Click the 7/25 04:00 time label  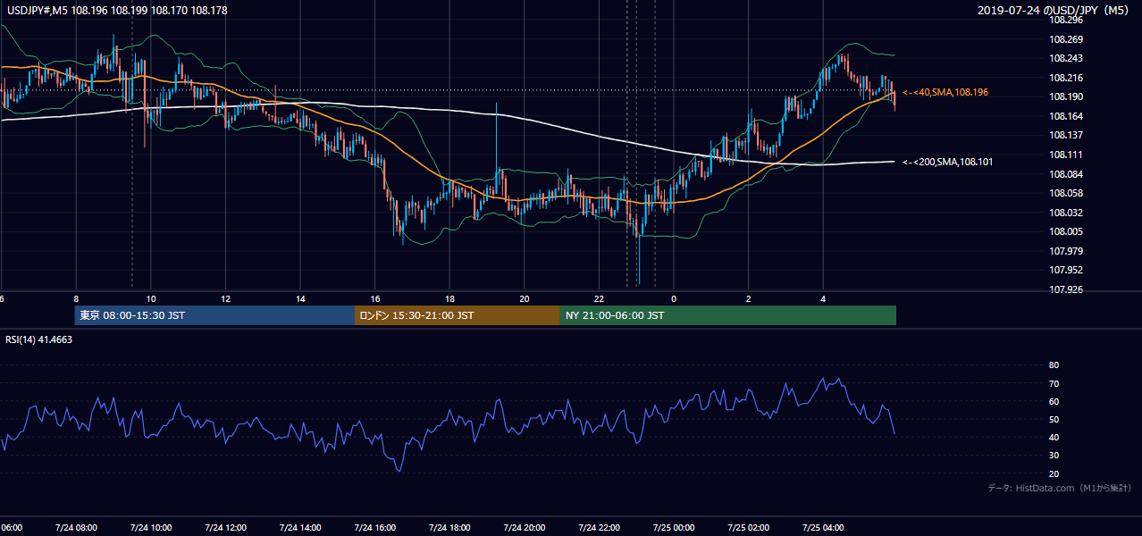pos(823,528)
